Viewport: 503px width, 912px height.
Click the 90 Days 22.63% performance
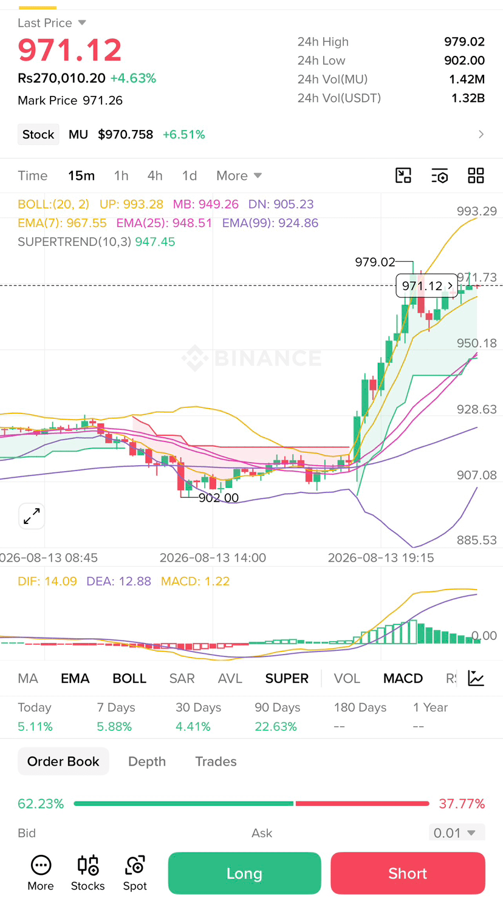pos(278,716)
